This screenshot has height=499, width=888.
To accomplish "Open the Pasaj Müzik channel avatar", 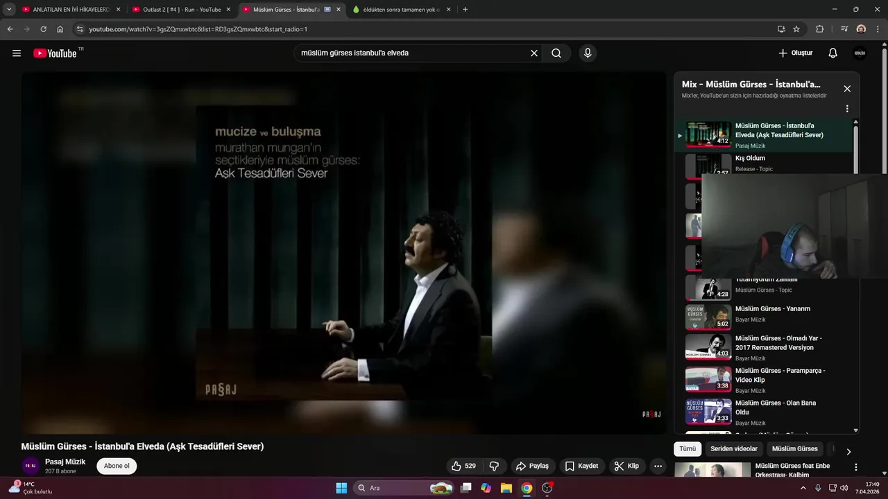I will click(x=31, y=466).
